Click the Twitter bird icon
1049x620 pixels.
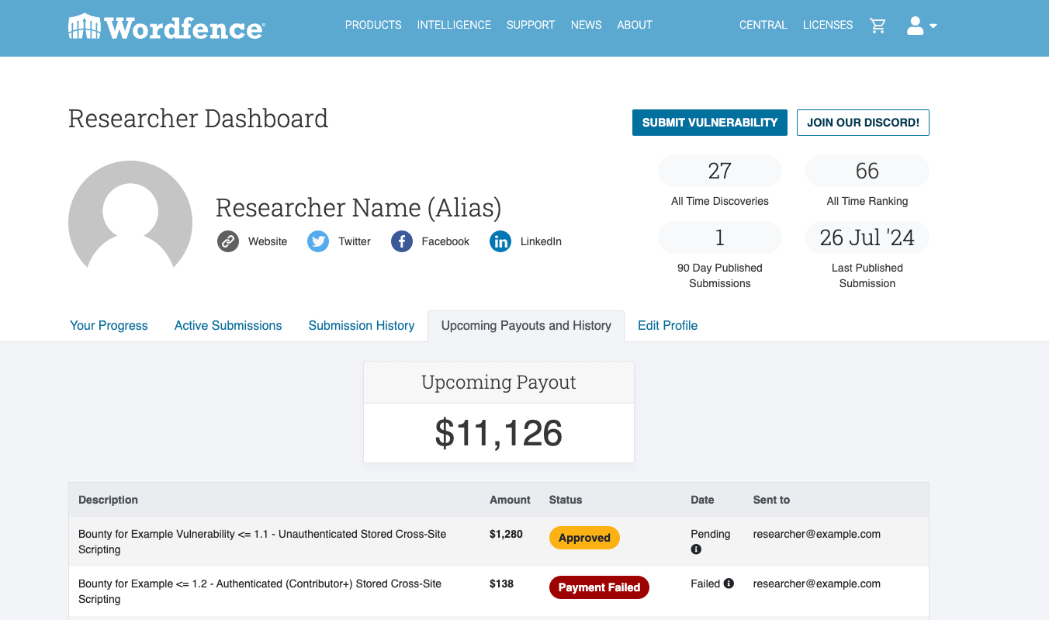point(318,241)
